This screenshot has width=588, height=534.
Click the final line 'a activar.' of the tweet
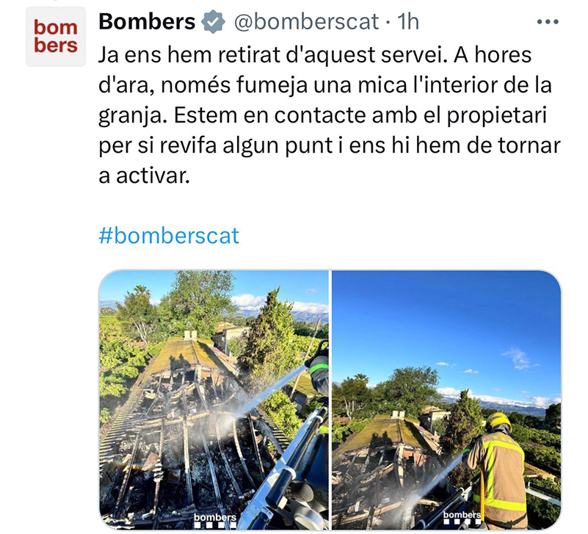[x=145, y=176]
